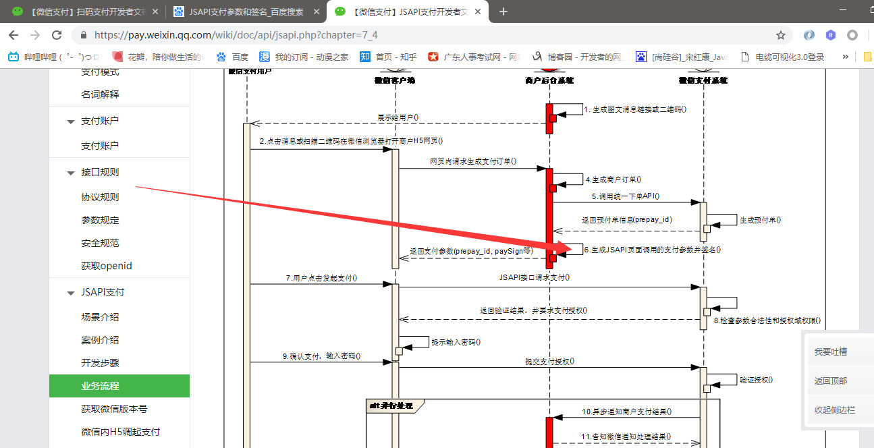This screenshot has width=874, height=448.
Task: Close the active JSAPI支付开发者文档 tab
Action: [x=477, y=11]
